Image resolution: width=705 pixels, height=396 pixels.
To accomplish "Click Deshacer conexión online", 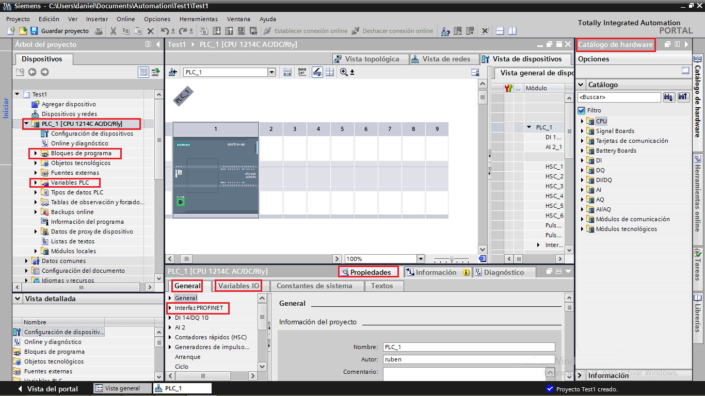I will (x=393, y=31).
